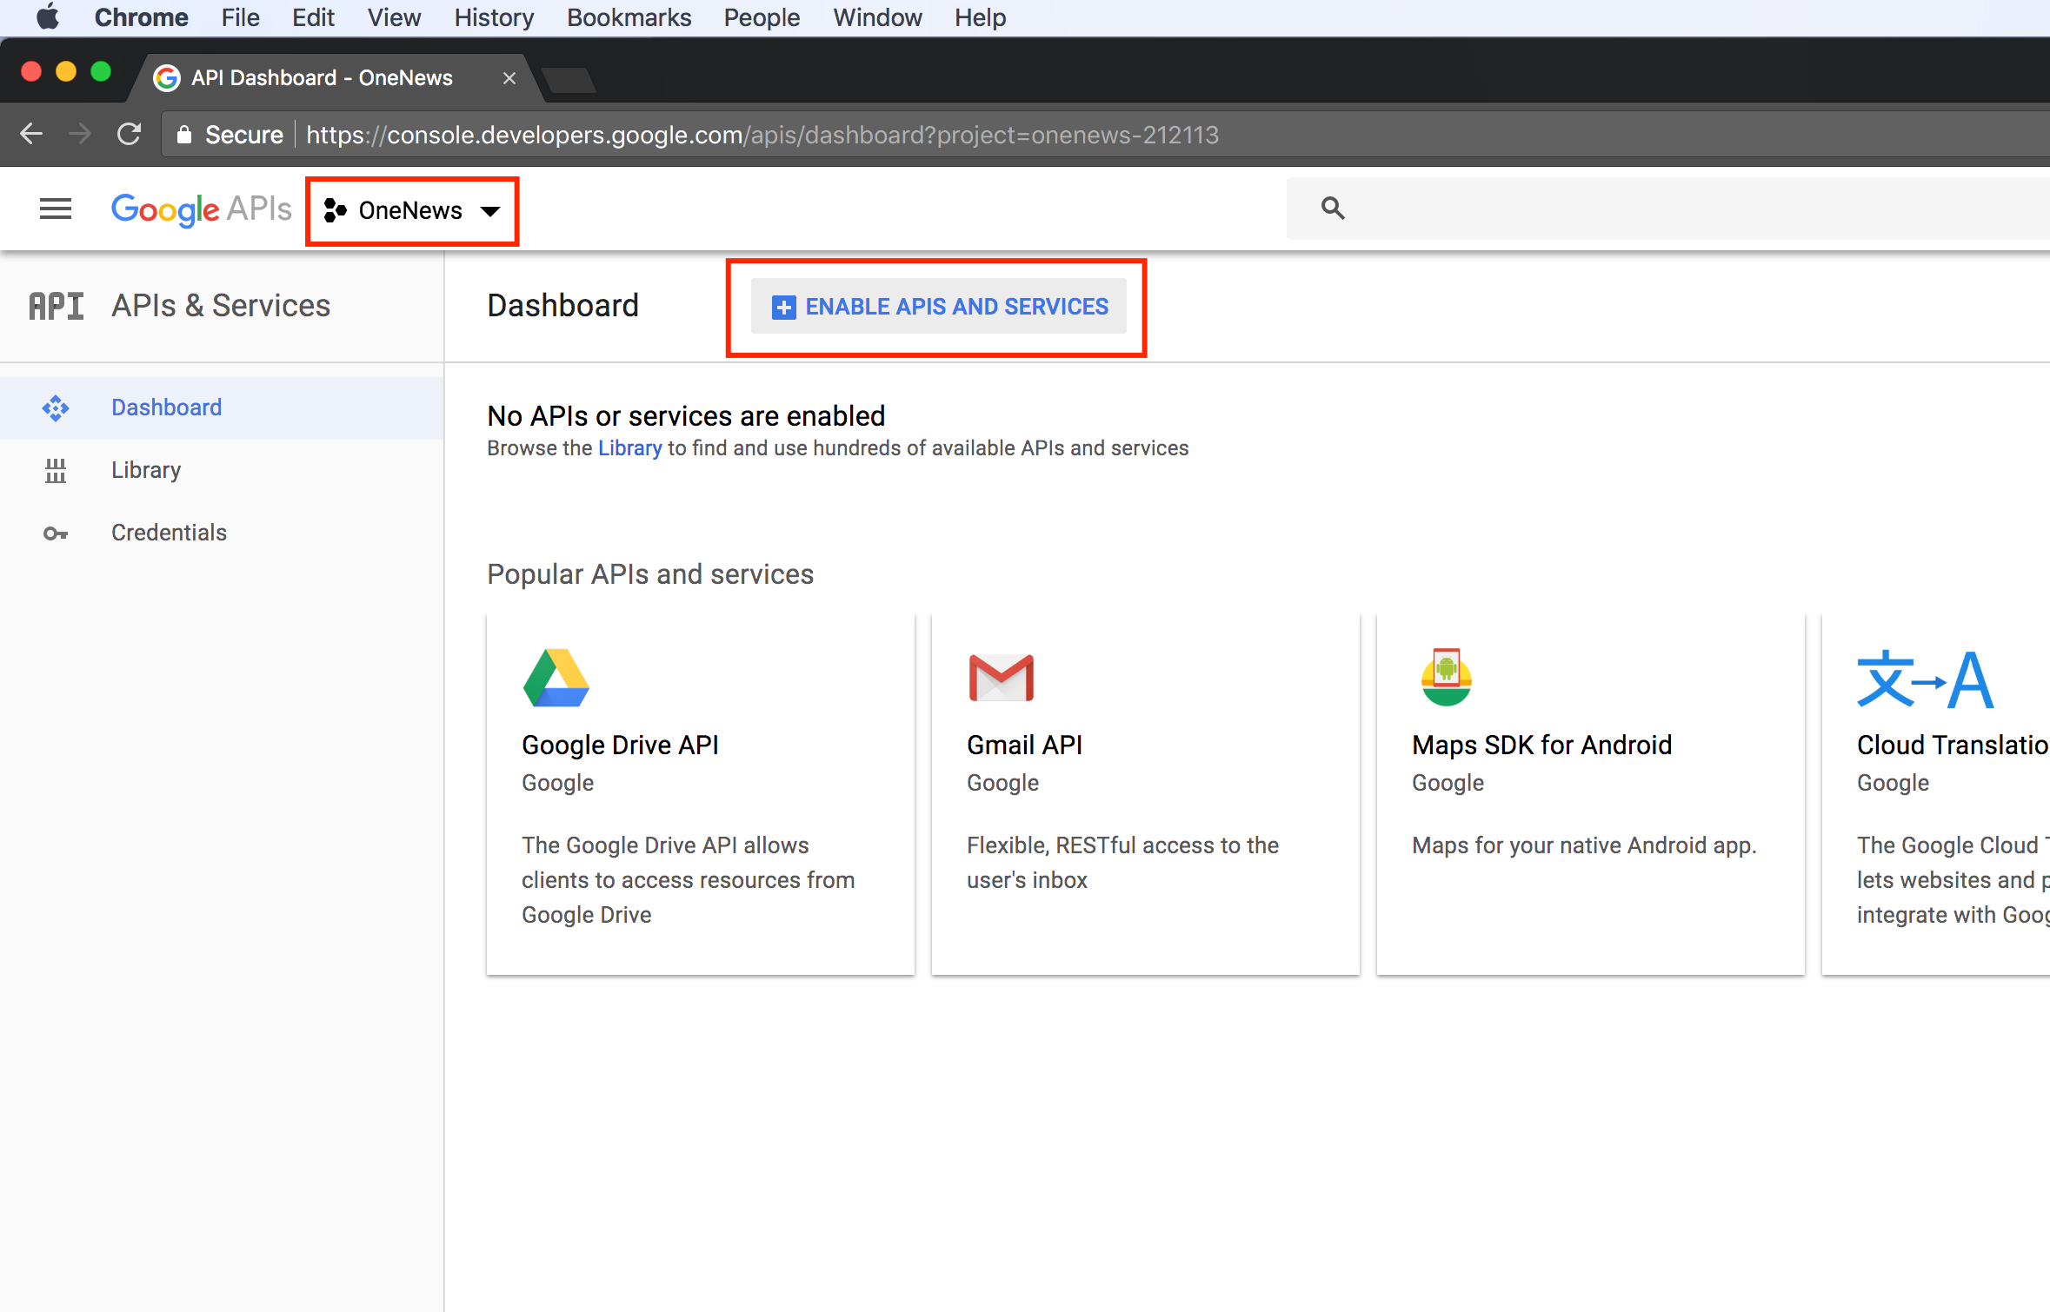Viewport: 2050px width, 1312px height.
Task: Open the History menu
Action: click(x=493, y=17)
